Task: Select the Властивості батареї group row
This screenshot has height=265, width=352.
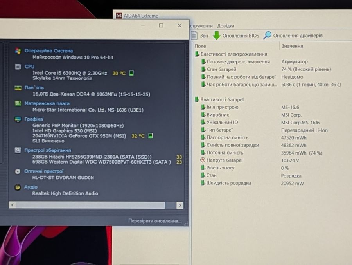Action: pos(219,99)
